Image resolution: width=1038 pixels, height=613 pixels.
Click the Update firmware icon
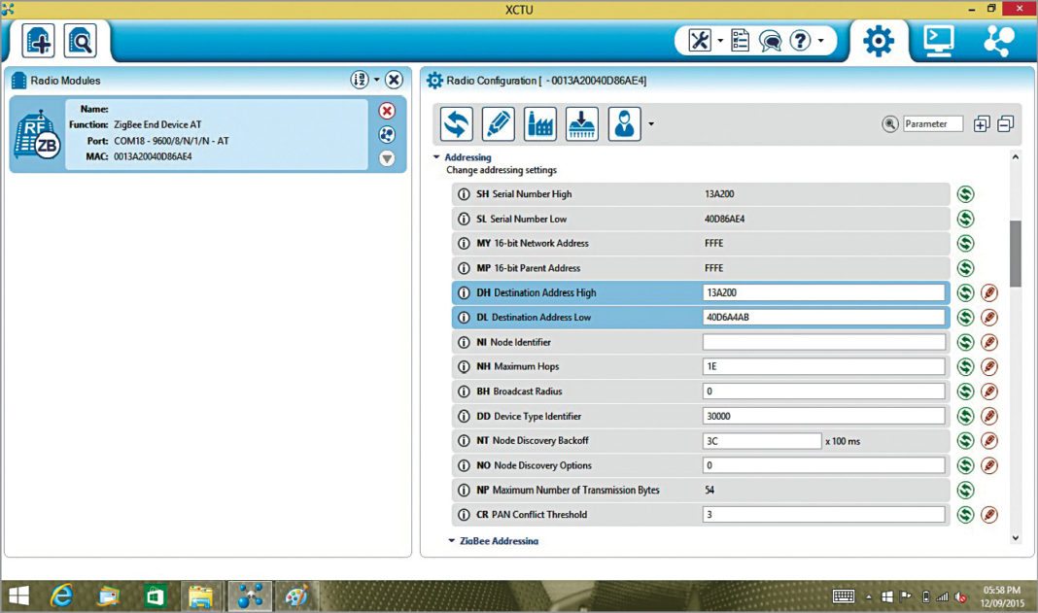pyautogui.click(x=582, y=123)
